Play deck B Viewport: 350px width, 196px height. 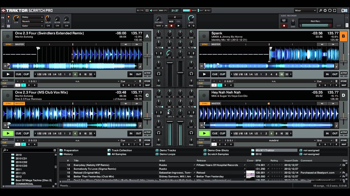coord(205,74)
